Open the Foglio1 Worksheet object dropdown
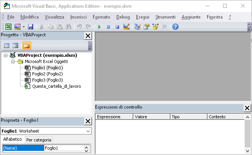Screen dimensions: 252x155 pos(88,131)
